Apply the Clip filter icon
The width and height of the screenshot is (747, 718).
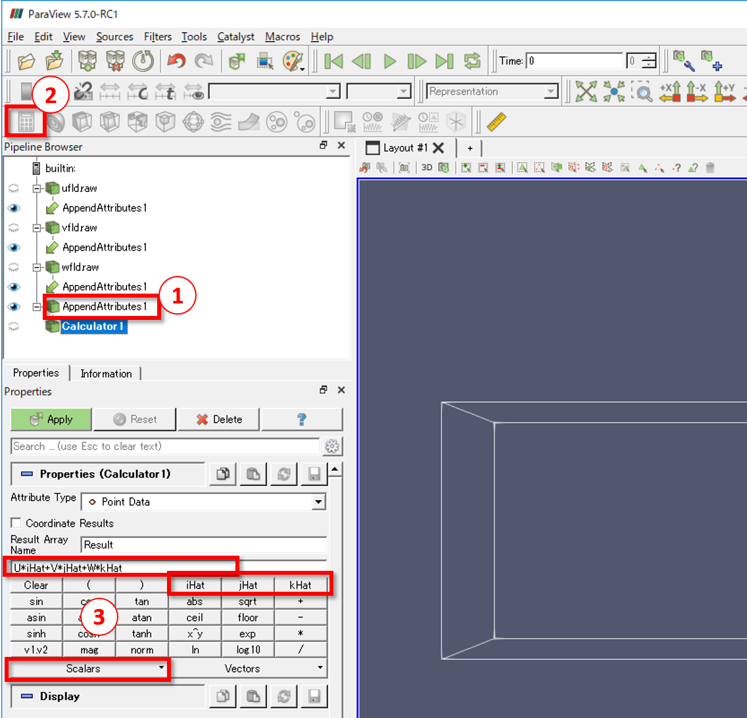[82, 122]
